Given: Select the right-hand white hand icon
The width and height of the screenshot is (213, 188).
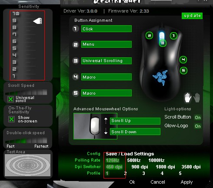Looking at the screenshot, I should click(x=188, y=98).
